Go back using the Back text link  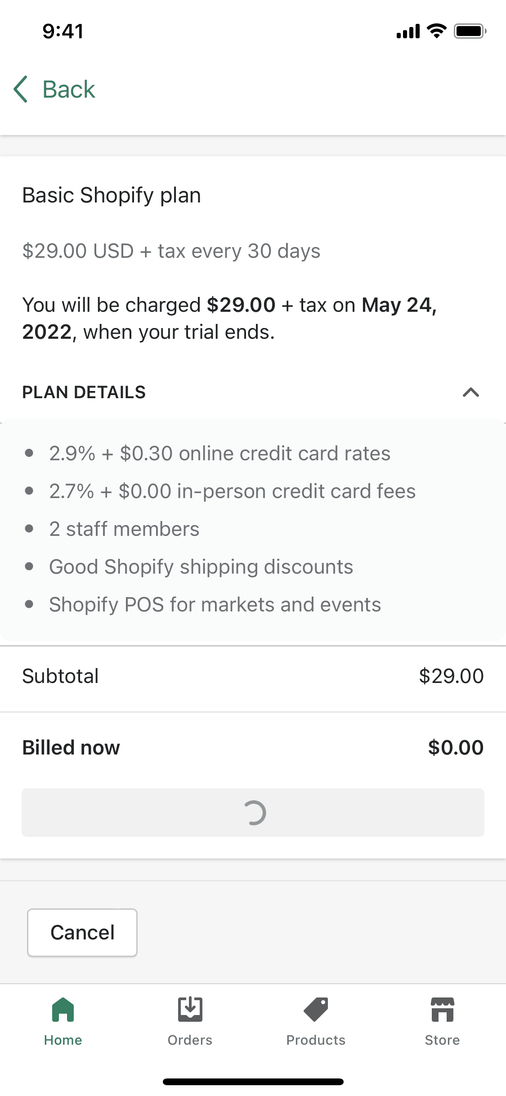click(69, 89)
